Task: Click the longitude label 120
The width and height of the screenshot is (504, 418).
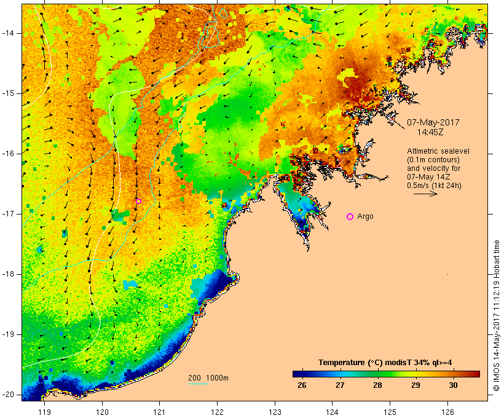Action: click(102, 412)
